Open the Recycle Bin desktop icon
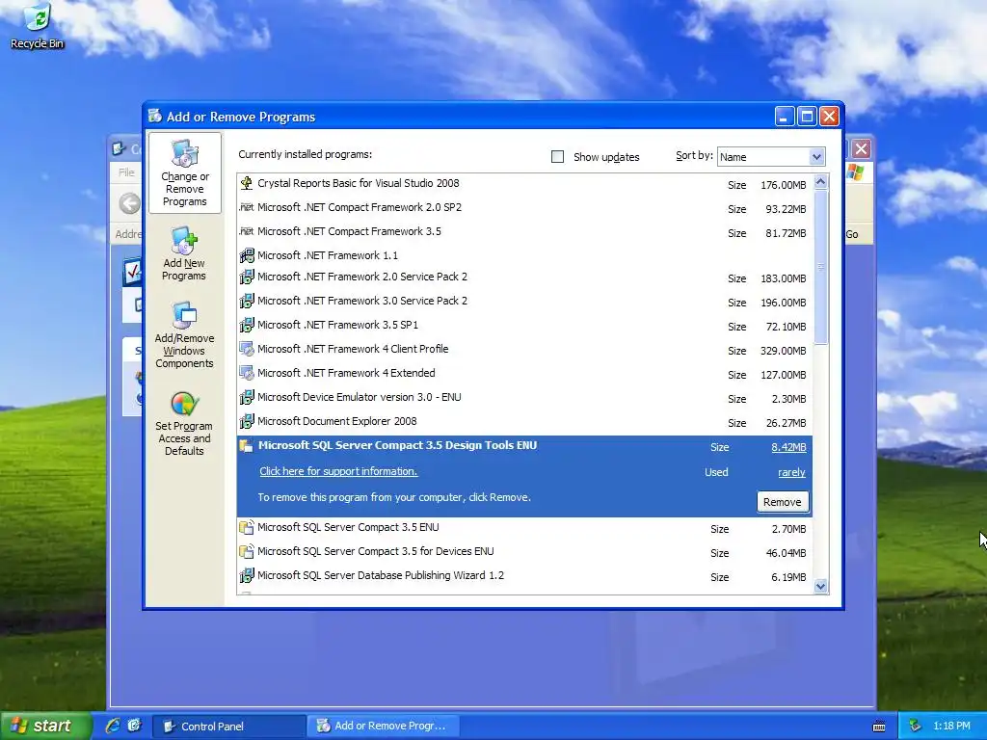The image size is (987, 740). coord(38,26)
